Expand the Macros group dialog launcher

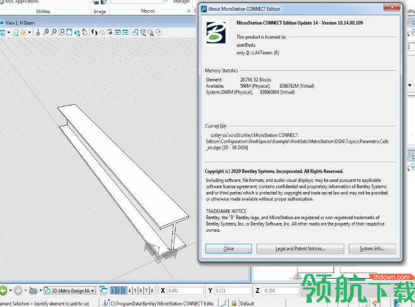tap(189, 11)
